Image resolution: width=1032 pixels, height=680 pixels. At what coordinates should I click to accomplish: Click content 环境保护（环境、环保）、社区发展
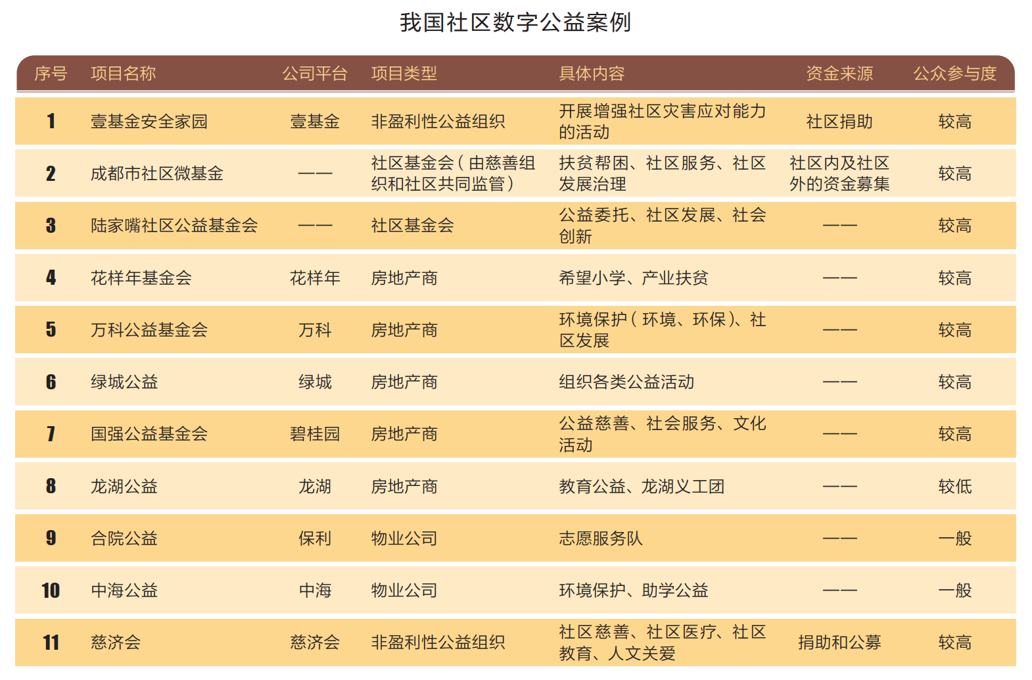click(663, 330)
